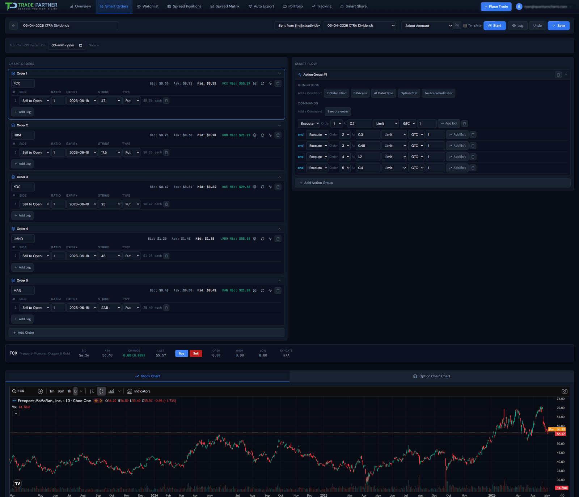This screenshot has width=579, height=497.
Task: Open the strike dropdown showing 45 for LMND
Action: pyautogui.click(x=110, y=256)
